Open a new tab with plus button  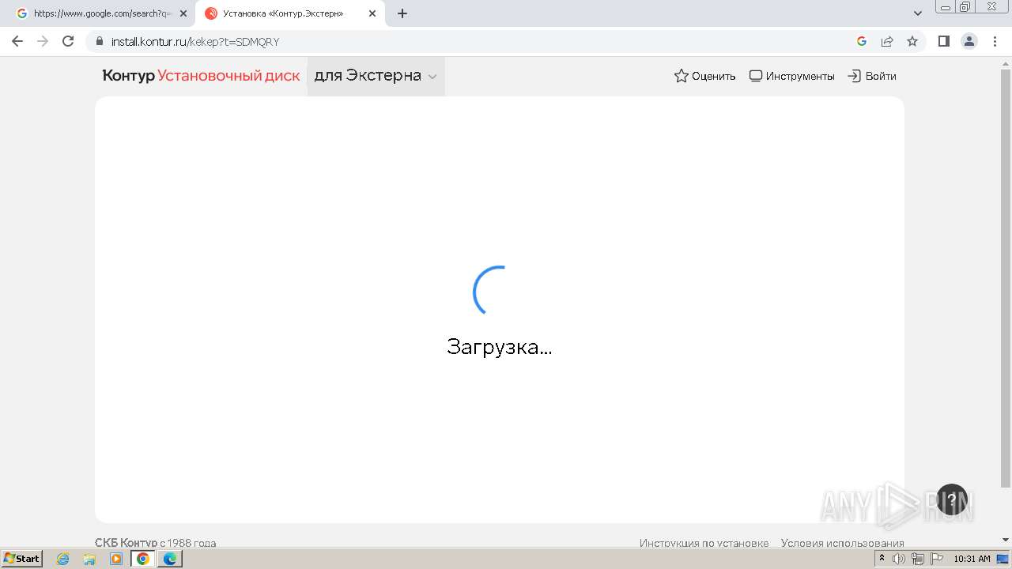(x=402, y=13)
